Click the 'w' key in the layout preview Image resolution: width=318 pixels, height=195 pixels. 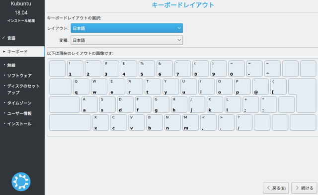[x=99, y=87]
